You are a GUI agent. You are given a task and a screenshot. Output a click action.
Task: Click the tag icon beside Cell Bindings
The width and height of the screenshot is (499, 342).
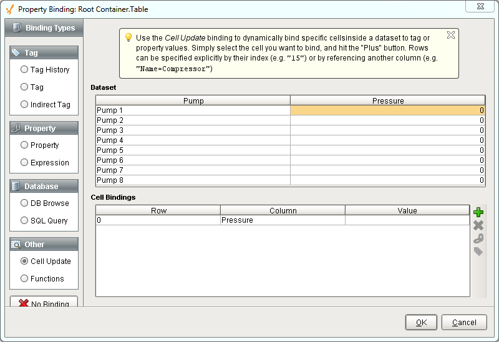(x=478, y=252)
